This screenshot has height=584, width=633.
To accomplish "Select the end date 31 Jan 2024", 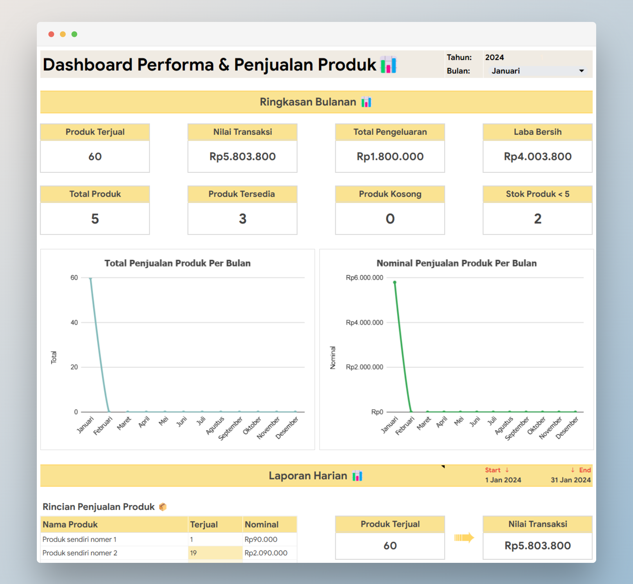I will coord(571,480).
